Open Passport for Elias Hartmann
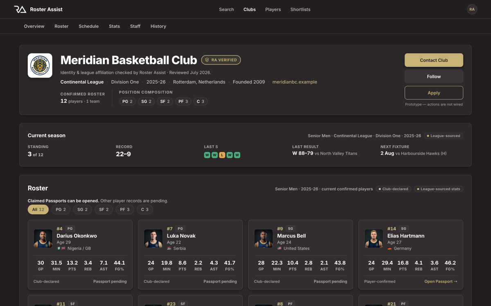The height and width of the screenshot is (306, 491). 441,282
